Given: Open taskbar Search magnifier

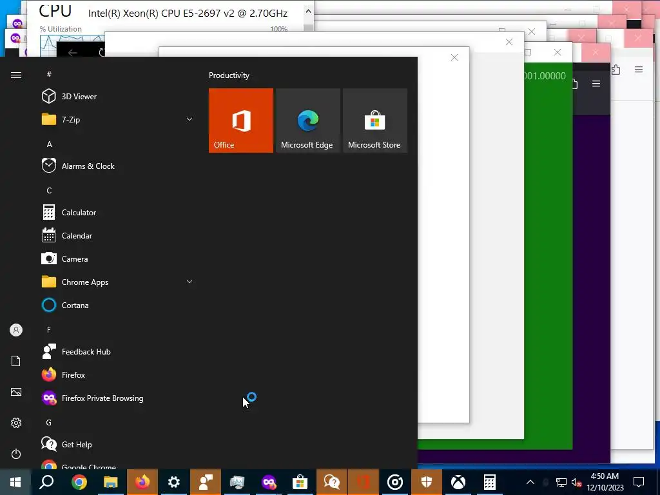Looking at the screenshot, I should (x=46, y=482).
